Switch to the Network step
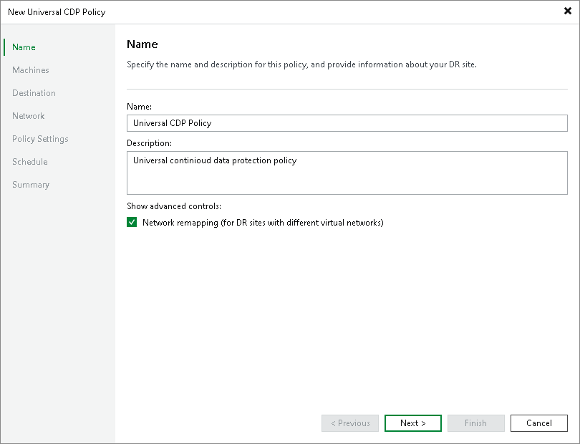The width and height of the screenshot is (580, 444). tap(28, 115)
